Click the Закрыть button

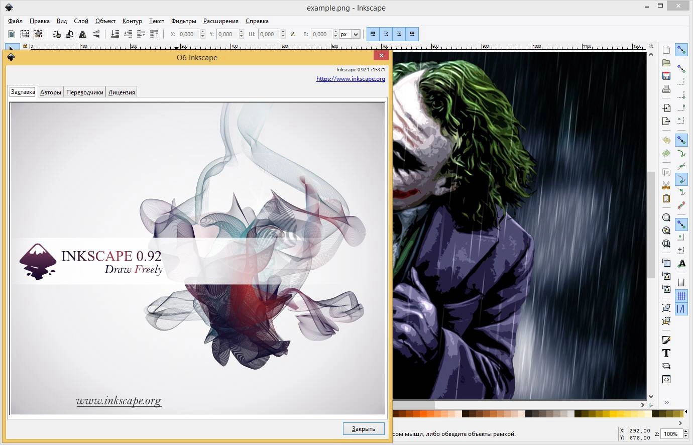pos(364,429)
